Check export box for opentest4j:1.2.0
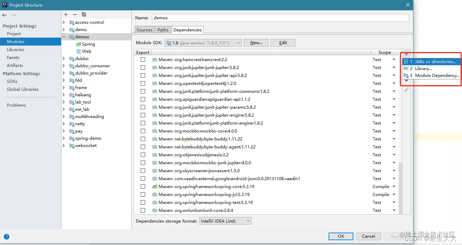 click(x=143, y=84)
